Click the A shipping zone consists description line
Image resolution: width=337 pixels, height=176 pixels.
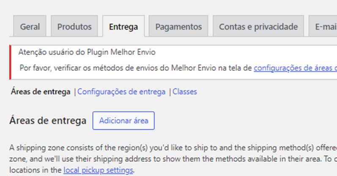click(x=169, y=149)
